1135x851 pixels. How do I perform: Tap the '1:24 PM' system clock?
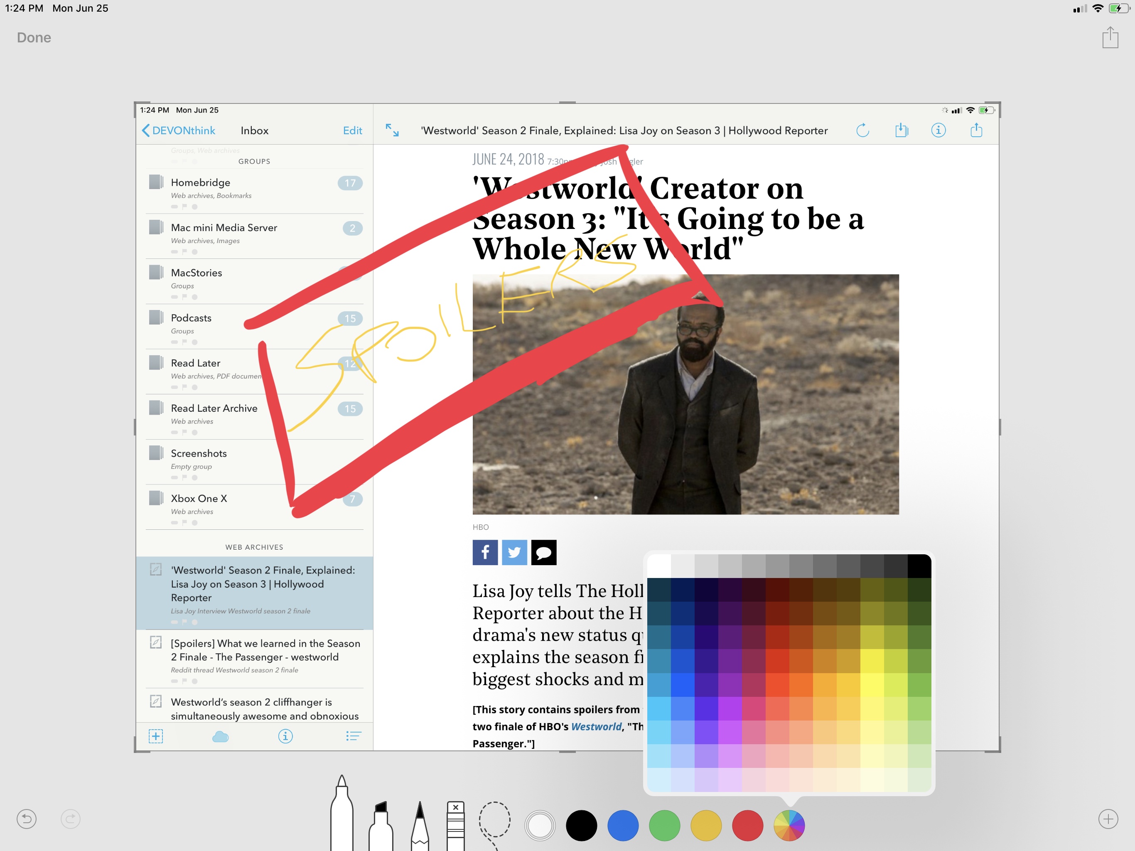24,8
